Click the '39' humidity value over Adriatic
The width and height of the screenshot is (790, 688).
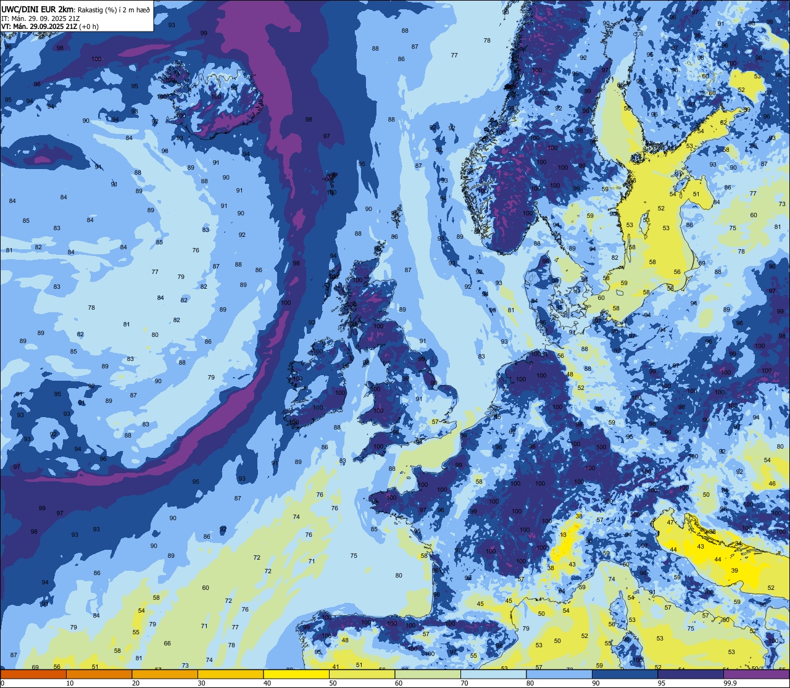click(734, 571)
